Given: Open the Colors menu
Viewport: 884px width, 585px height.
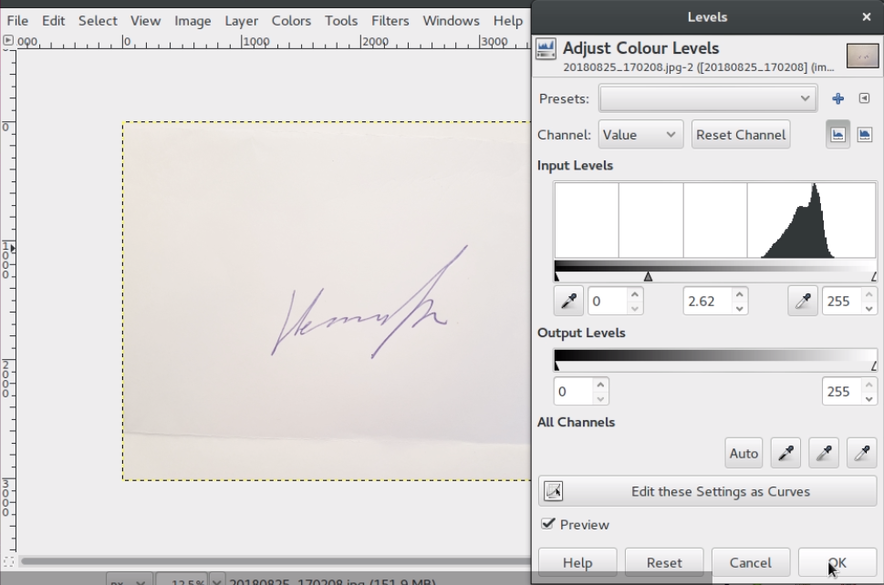Looking at the screenshot, I should [291, 21].
